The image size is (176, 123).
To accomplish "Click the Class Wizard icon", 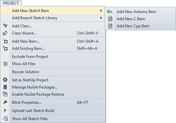I will pyautogui.click(x=5, y=33).
